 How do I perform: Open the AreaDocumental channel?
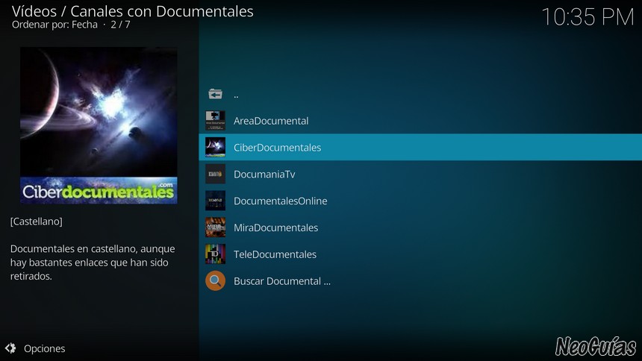[x=420, y=121]
